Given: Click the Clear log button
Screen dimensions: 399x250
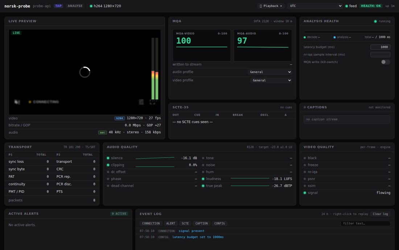Looking at the screenshot, I should point(381,214).
